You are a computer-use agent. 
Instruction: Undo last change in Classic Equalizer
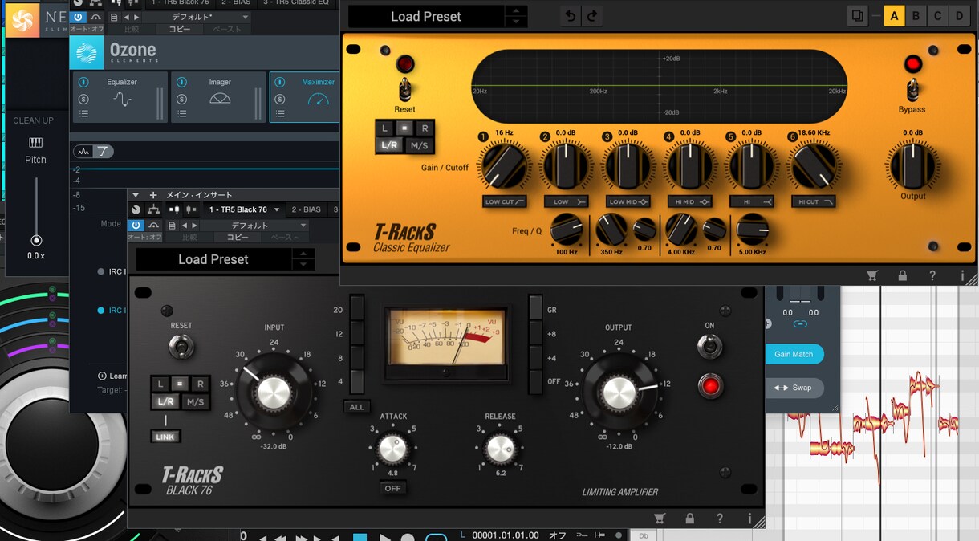click(x=571, y=16)
